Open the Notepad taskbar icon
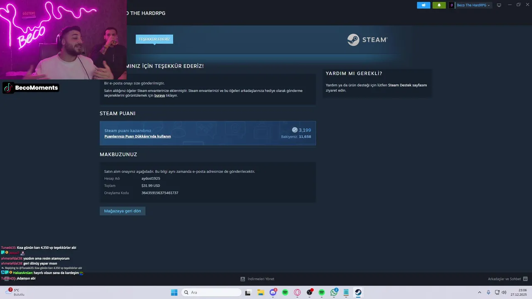This screenshot has width=532, height=299. 346,292
